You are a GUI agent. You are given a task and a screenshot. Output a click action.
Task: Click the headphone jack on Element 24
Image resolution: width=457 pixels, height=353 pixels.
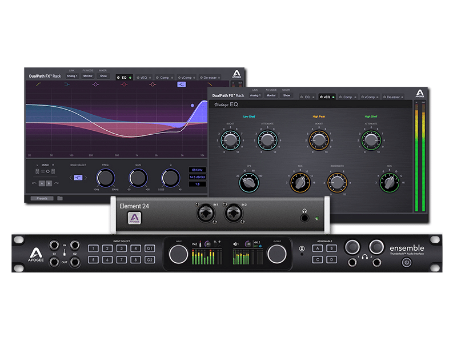click(304, 218)
